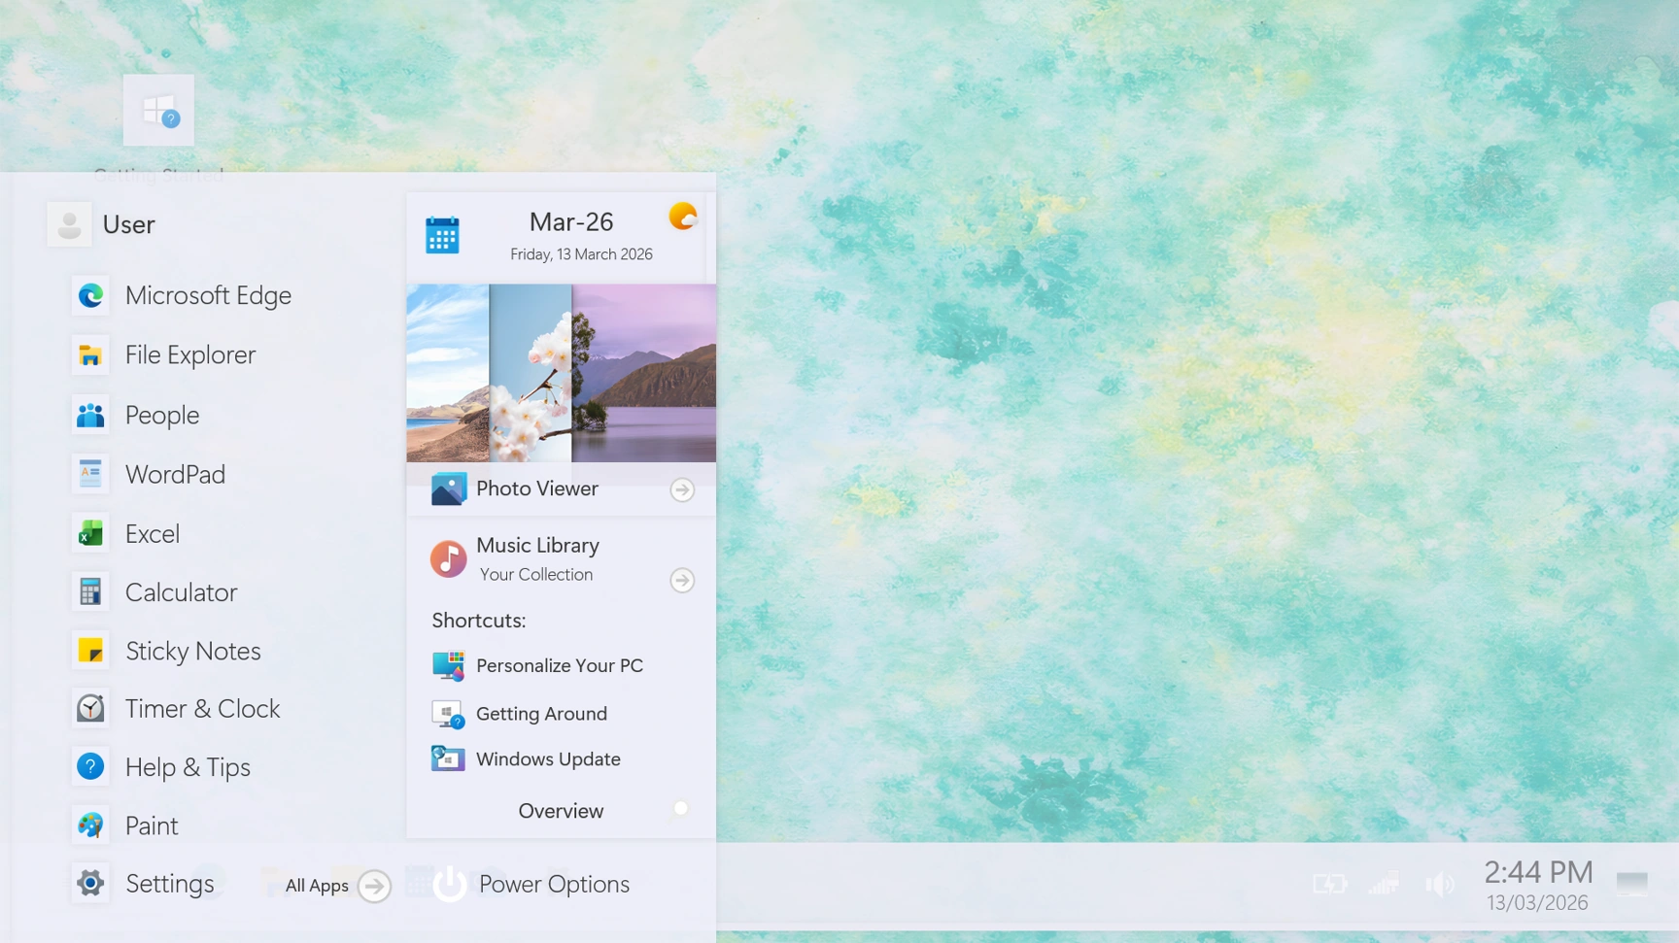Expand All Apps with the arrow
This screenshot has height=943, width=1679.
[x=374, y=886]
